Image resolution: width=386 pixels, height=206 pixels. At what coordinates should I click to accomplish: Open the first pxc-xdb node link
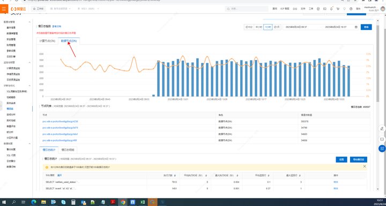tap(60, 122)
